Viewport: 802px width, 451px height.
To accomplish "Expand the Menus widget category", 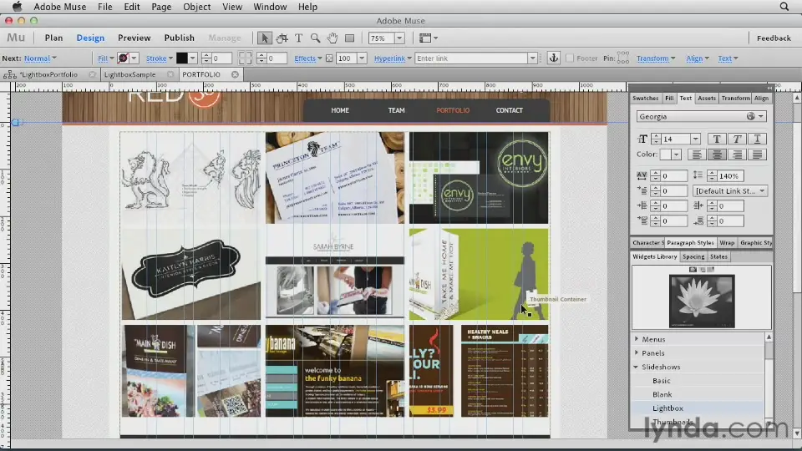I will coord(637,339).
